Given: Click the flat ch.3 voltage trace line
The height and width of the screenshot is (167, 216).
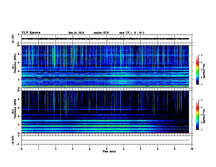Looking at the screenshot, I should coord(105,140).
